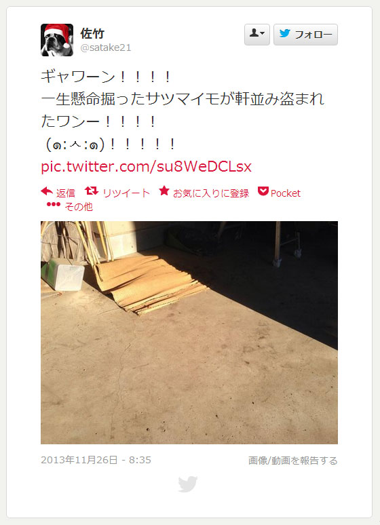380x525 pixels.
Task: Click the favorite star icon
Action: coord(164,191)
